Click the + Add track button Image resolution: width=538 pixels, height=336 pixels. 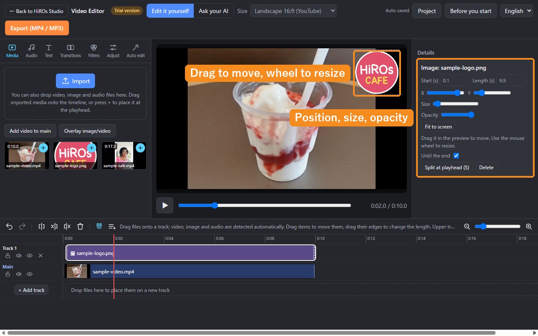click(32, 290)
